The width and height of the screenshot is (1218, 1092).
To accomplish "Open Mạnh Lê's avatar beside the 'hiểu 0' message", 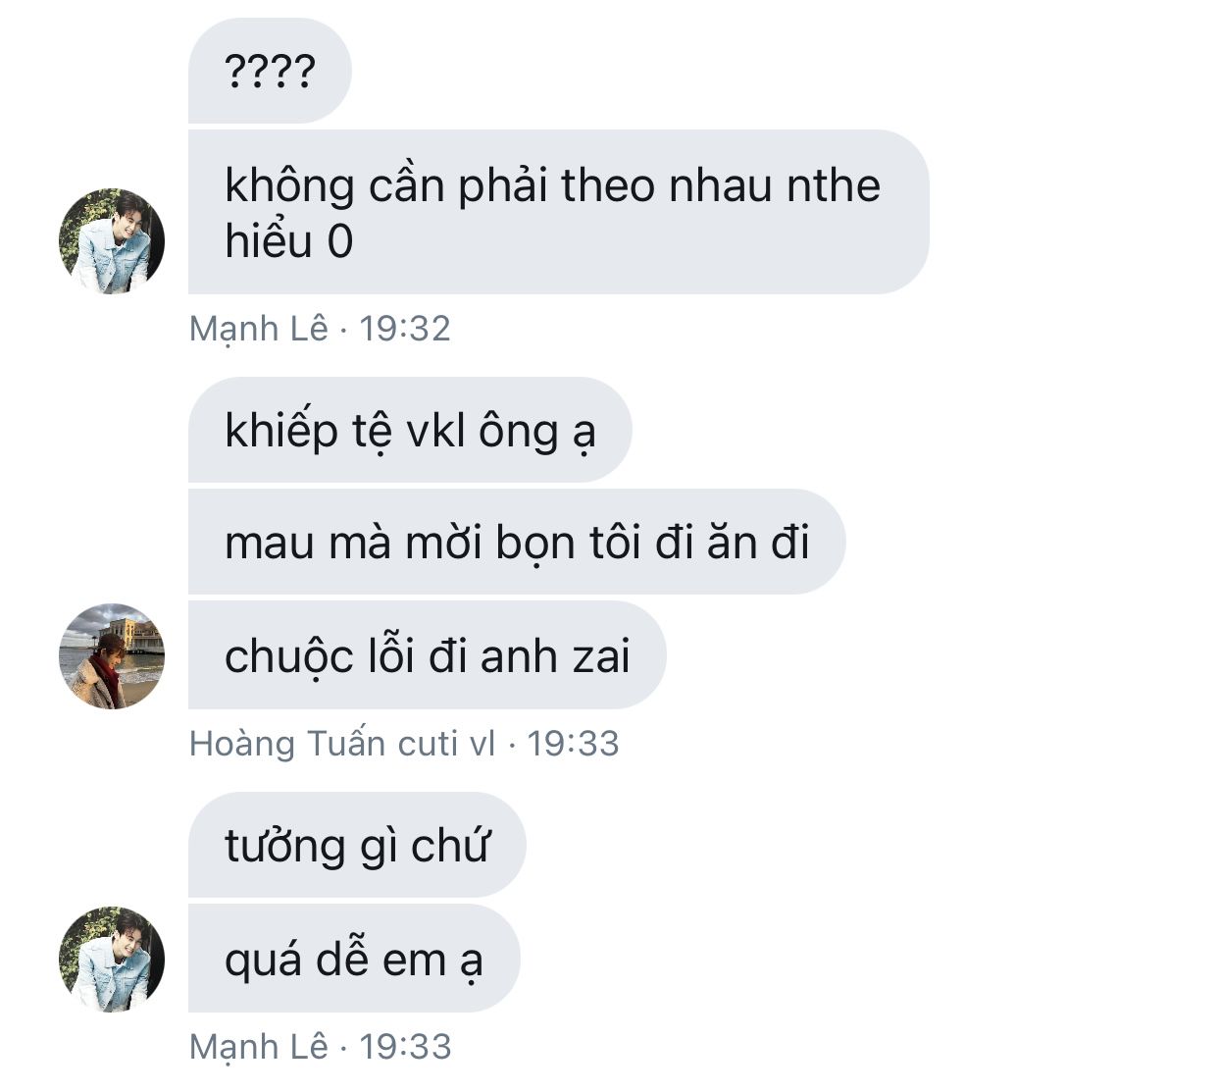I will [112, 241].
